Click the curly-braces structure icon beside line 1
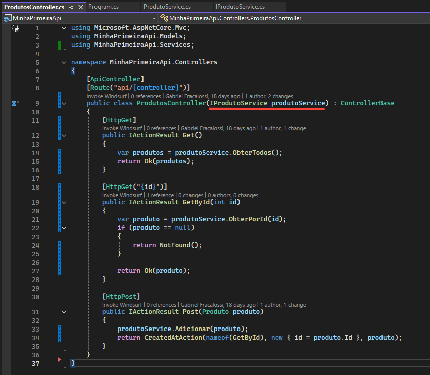Screen dimensions: 430x375 click(15, 29)
